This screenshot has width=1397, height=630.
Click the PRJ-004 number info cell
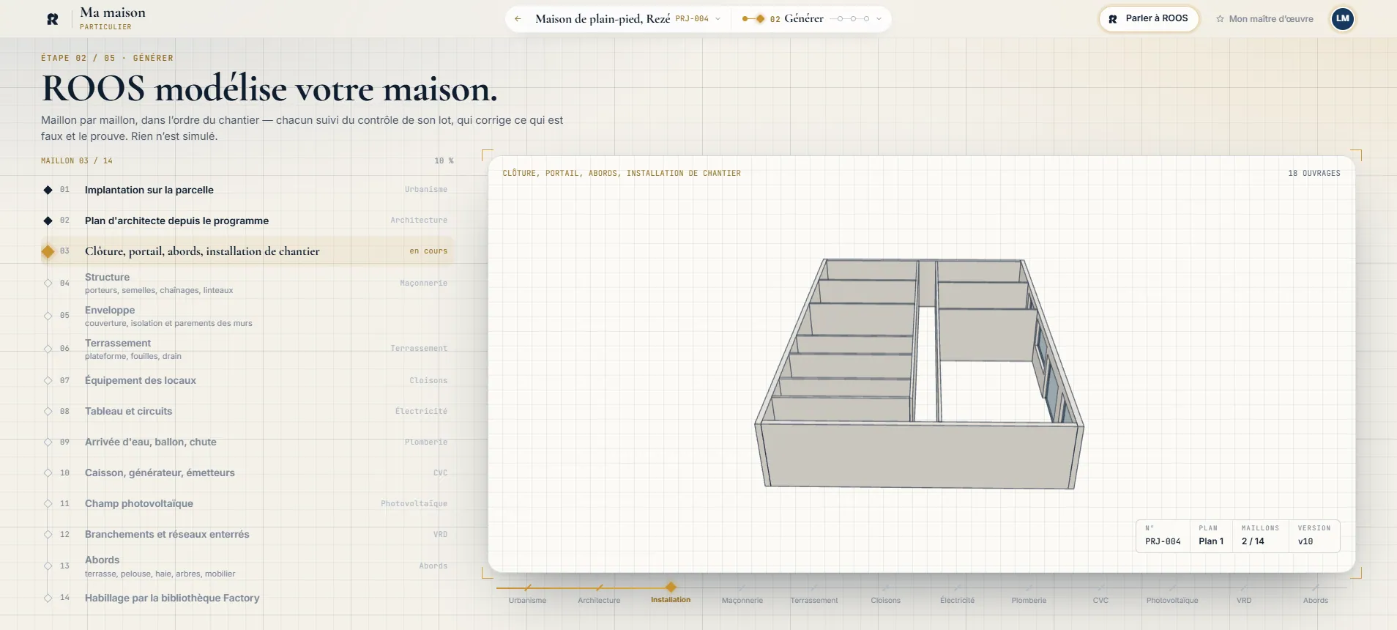click(1163, 536)
